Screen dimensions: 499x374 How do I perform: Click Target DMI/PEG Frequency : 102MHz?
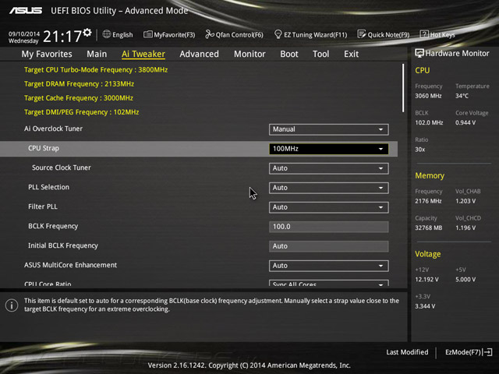[81, 112]
